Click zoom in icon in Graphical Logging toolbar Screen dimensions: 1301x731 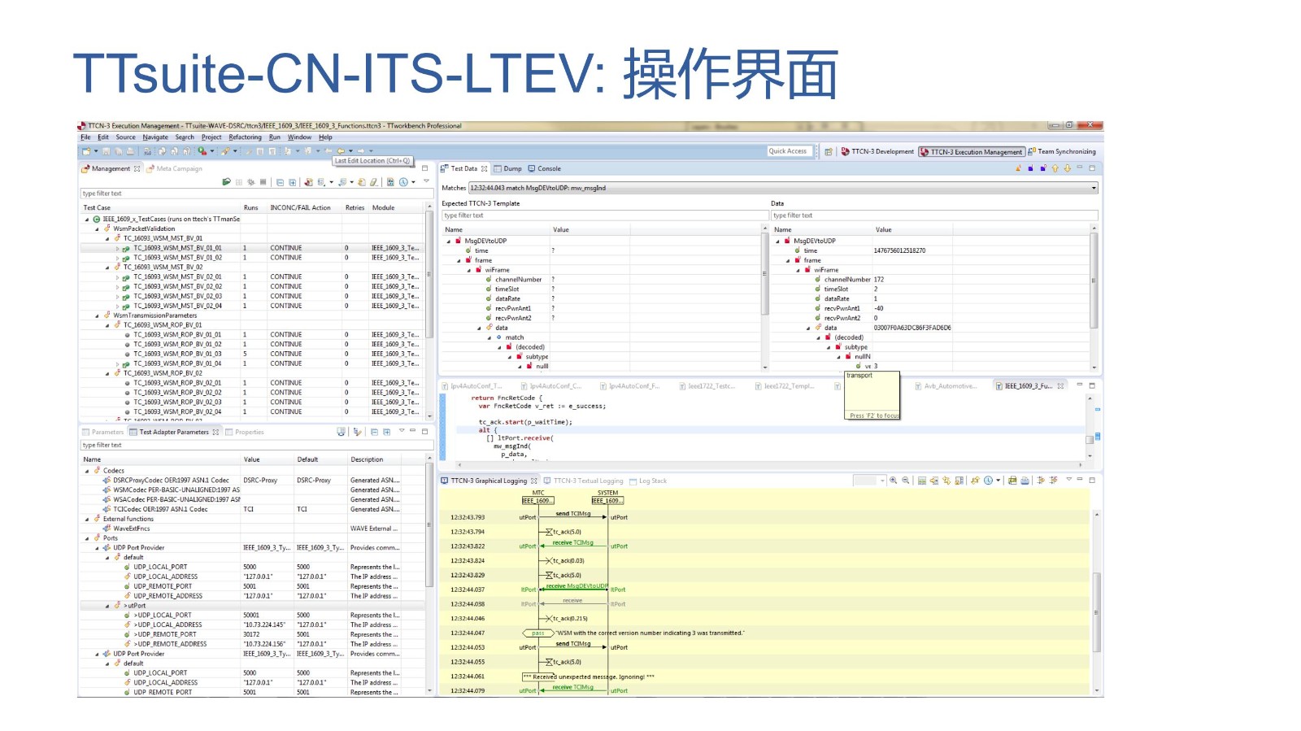click(893, 481)
